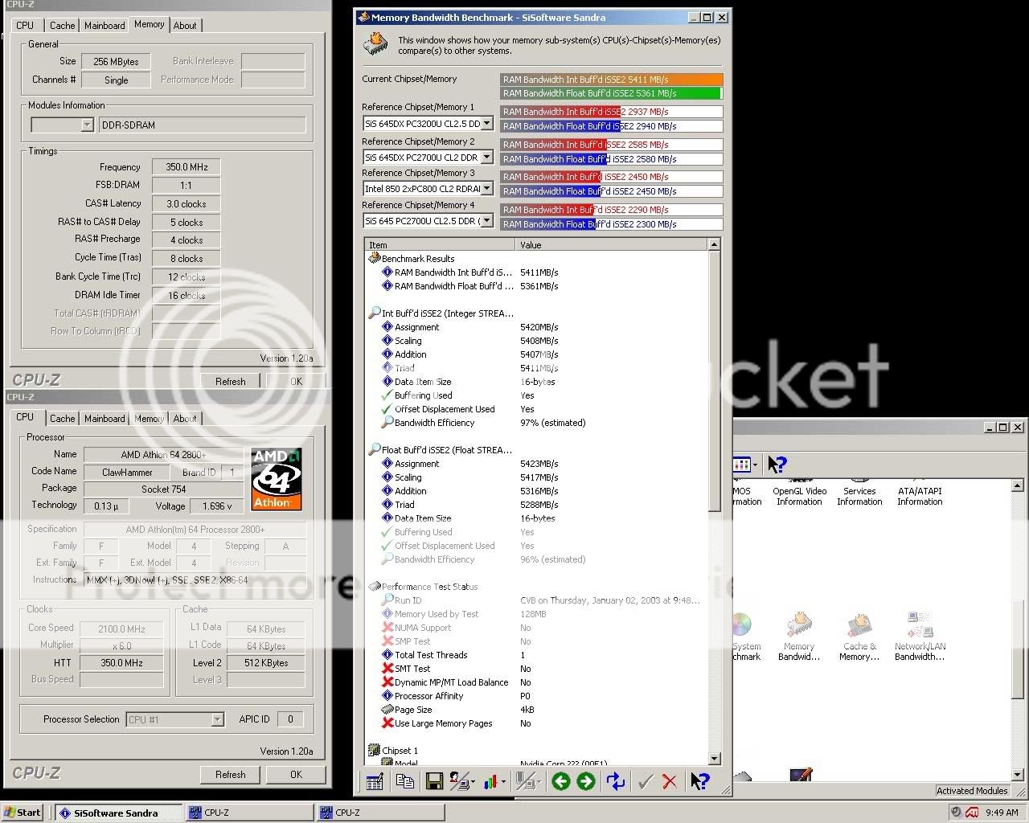Click the context help icon in benchmark toolbar
1029x823 pixels.
click(699, 781)
